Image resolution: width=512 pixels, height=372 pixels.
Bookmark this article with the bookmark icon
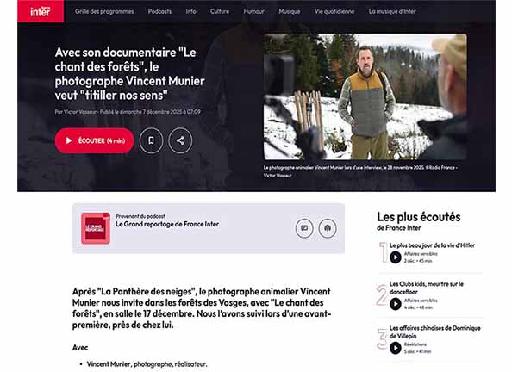tap(151, 140)
